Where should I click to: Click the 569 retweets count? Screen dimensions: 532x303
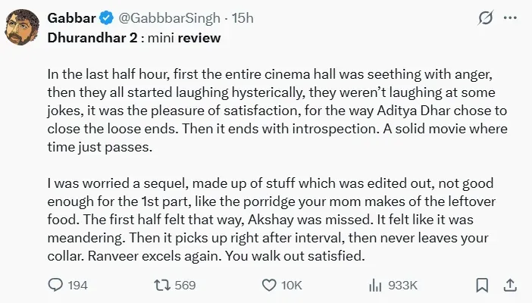185,286
